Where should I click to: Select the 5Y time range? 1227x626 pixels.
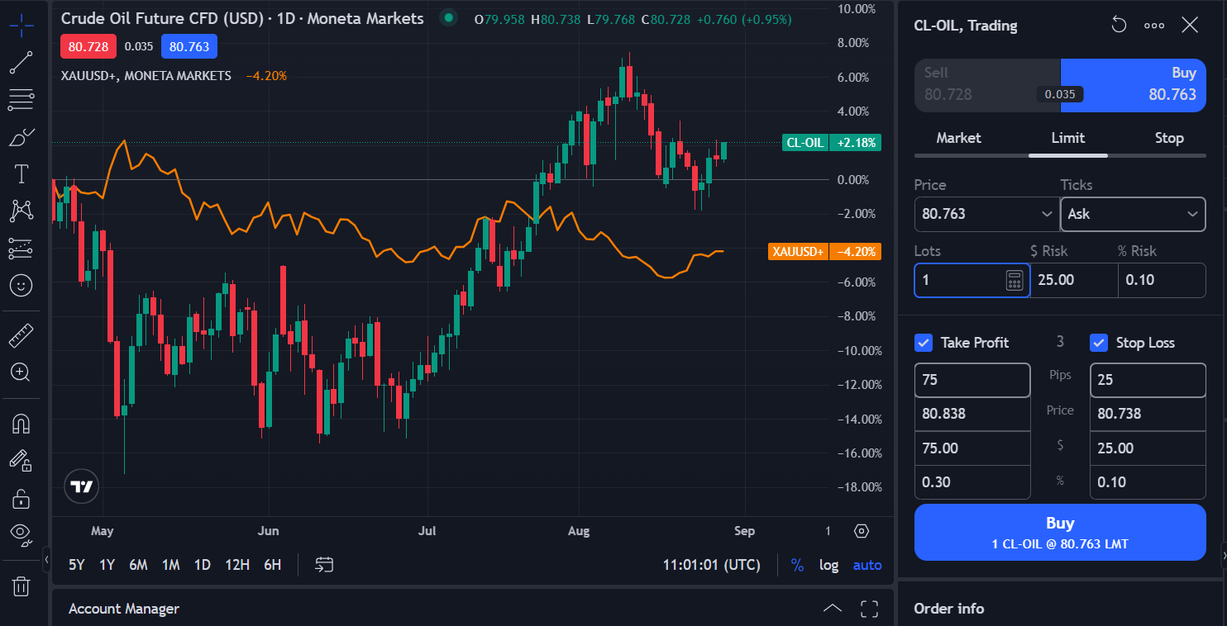pyautogui.click(x=77, y=565)
